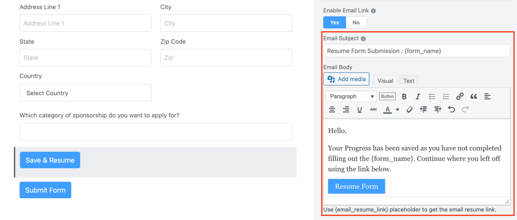Toggle underline formatting
The height and width of the screenshot is (220, 517).
pos(359,109)
